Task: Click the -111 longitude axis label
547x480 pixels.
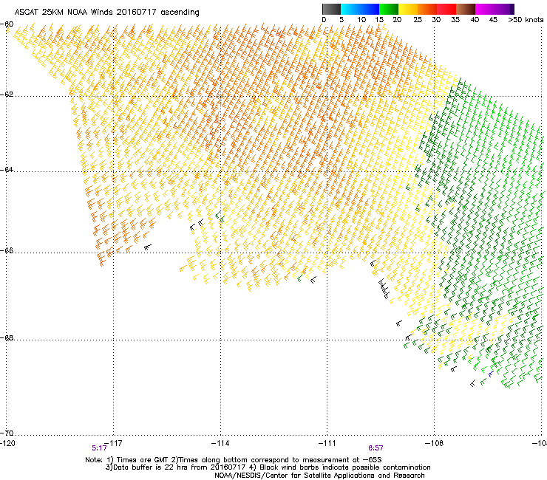Action: [x=327, y=443]
